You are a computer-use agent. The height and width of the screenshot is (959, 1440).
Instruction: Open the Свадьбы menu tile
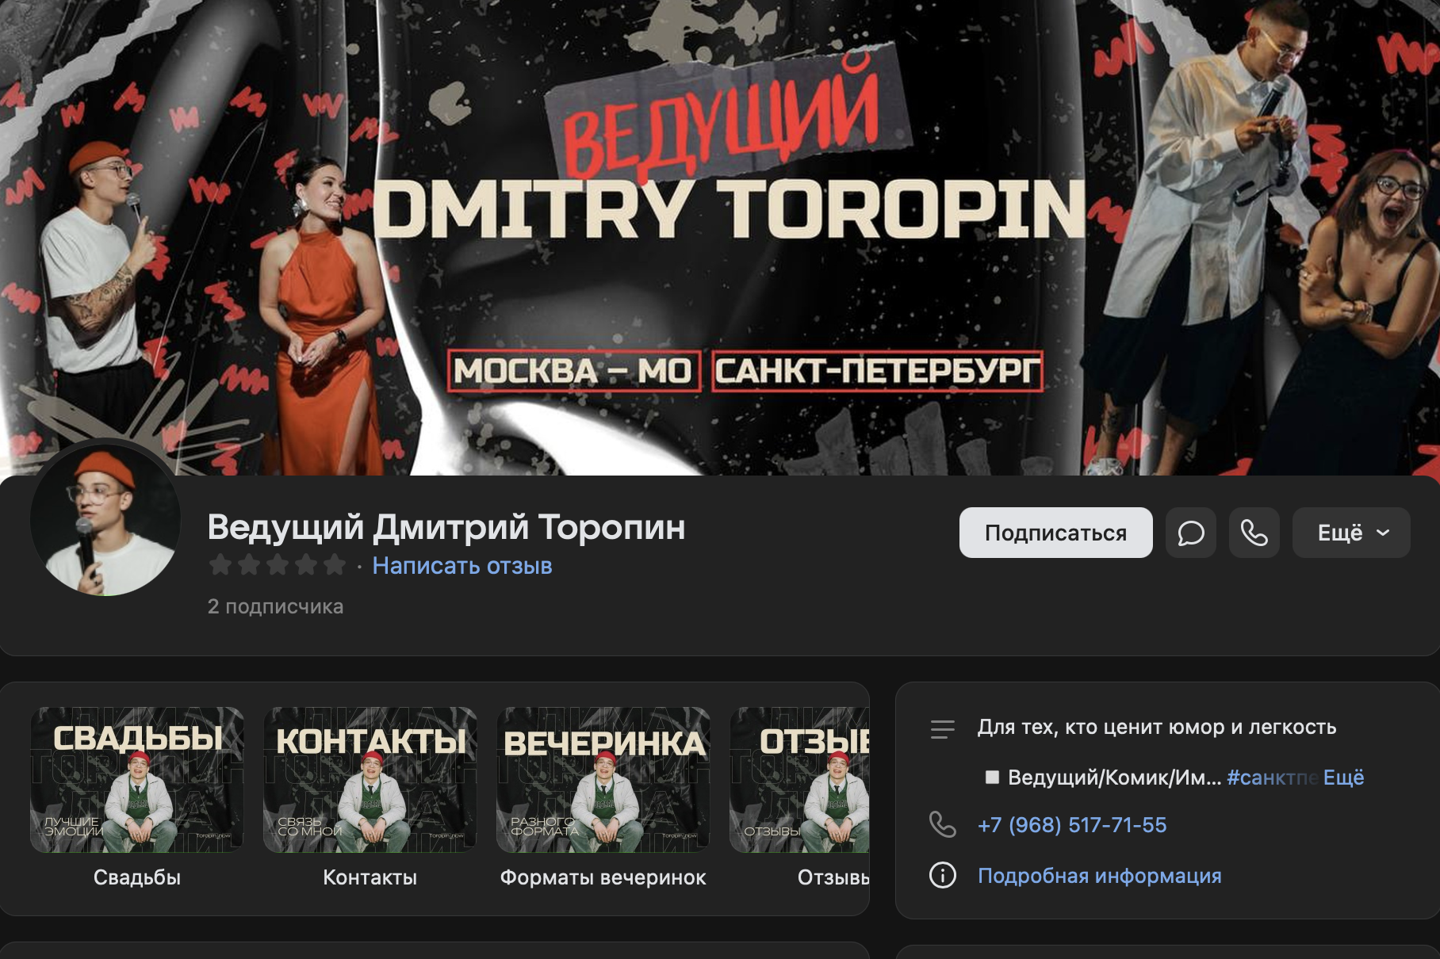coord(137,798)
